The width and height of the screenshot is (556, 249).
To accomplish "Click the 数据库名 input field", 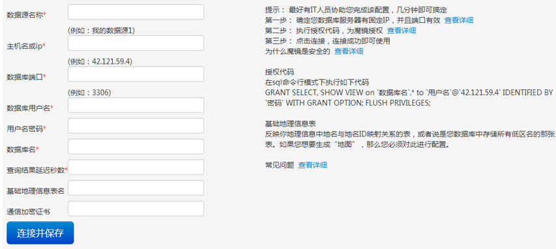I will (x=136, y=147).
